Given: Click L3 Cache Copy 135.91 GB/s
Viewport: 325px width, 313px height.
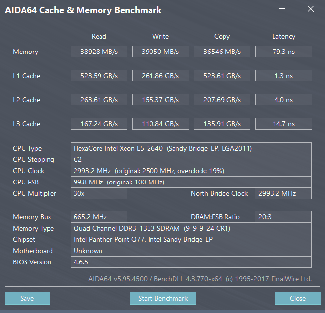Looking at the screenshot, I should (x=222, y=124).
